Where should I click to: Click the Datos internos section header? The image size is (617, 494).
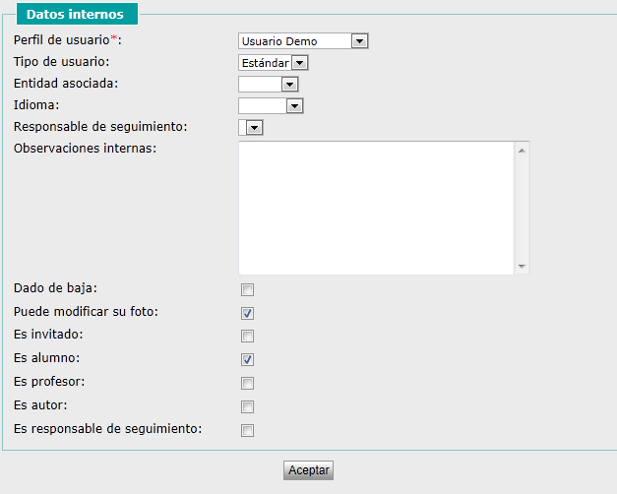click(x=77, y=14)
